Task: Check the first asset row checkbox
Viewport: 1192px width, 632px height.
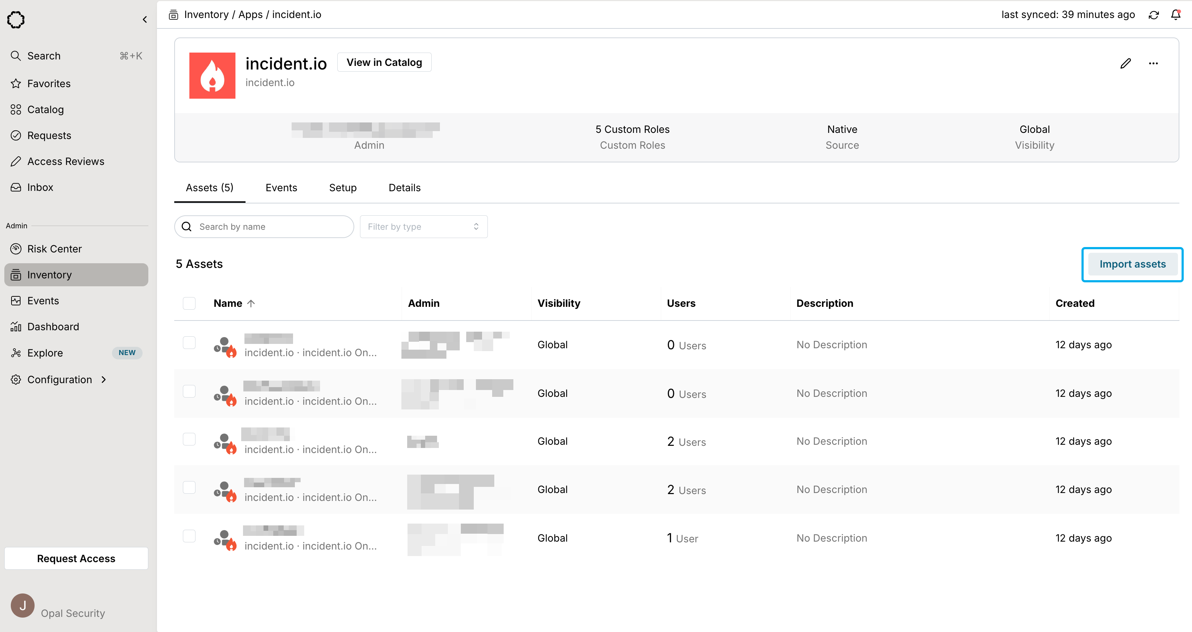Action: tap(189, 342)
